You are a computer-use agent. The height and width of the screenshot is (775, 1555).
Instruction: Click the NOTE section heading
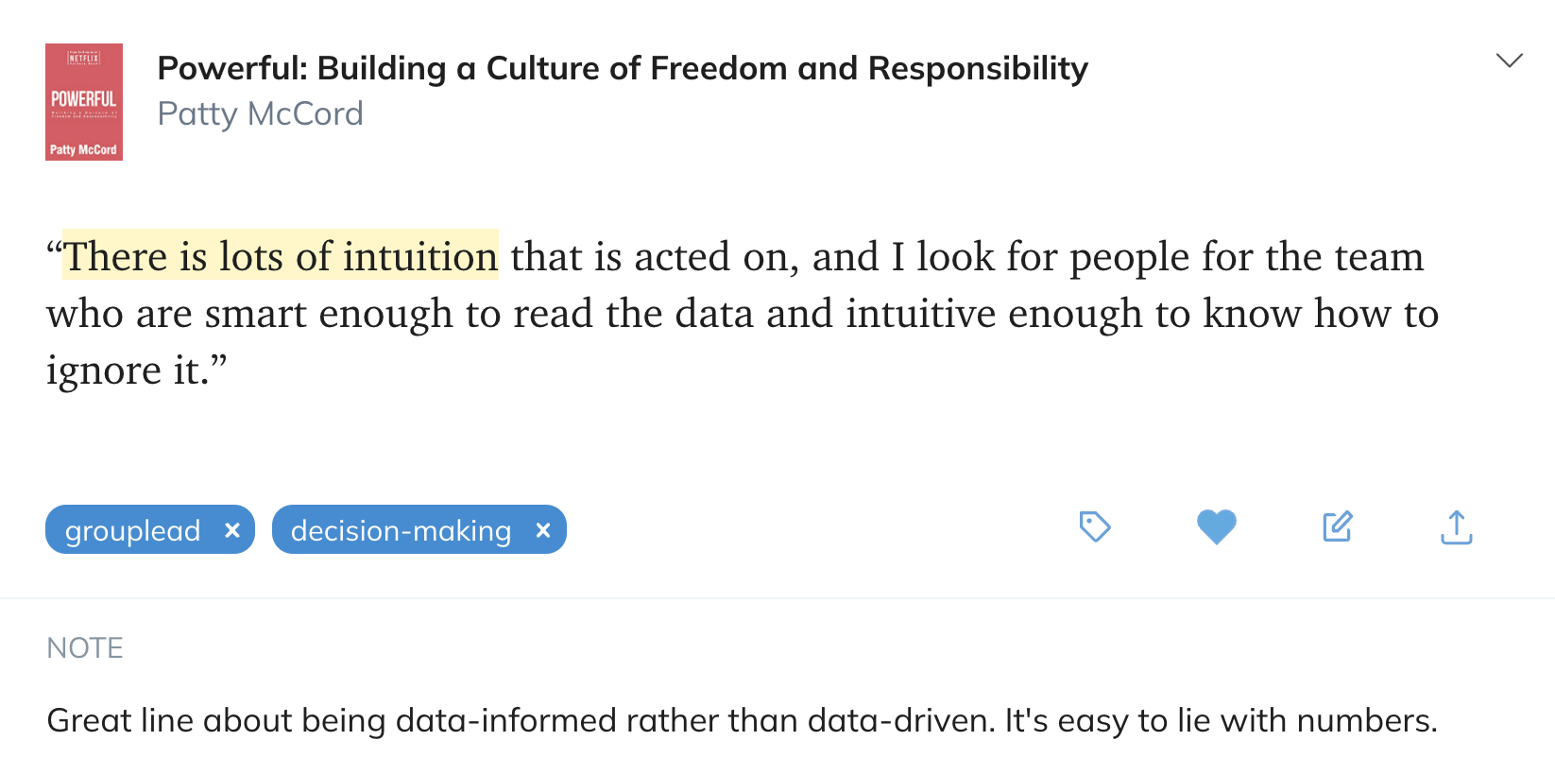(85, 648)
